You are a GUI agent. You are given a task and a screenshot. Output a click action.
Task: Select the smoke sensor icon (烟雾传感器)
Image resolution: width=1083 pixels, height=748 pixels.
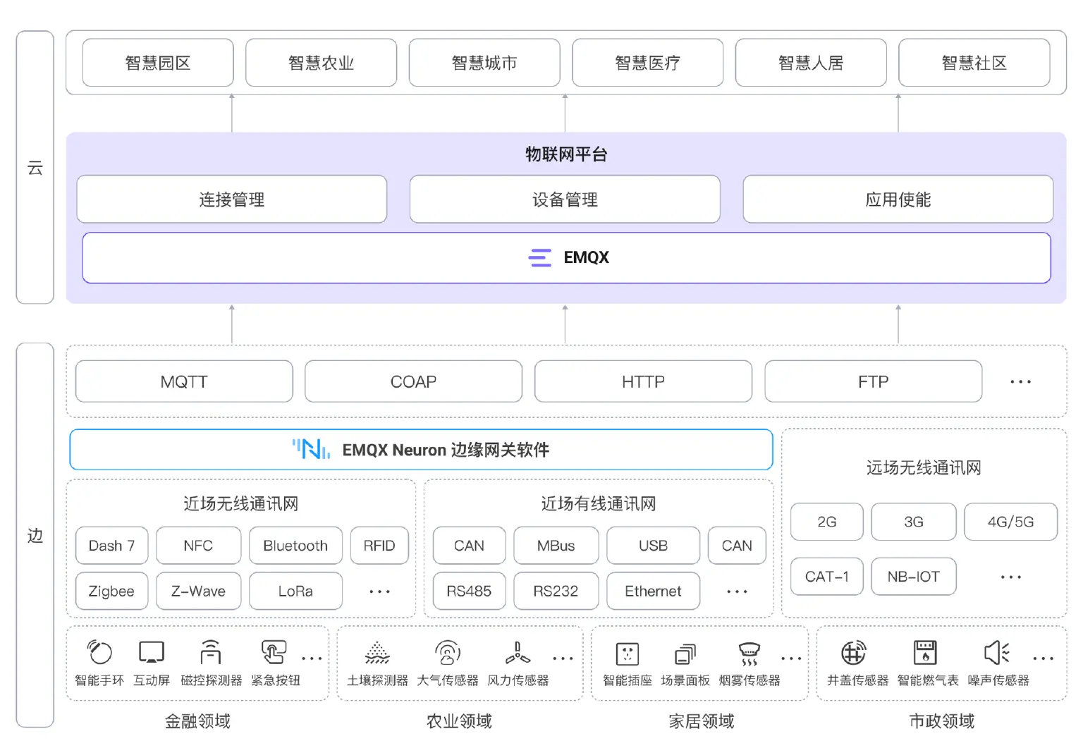click(x=749, y=654)
